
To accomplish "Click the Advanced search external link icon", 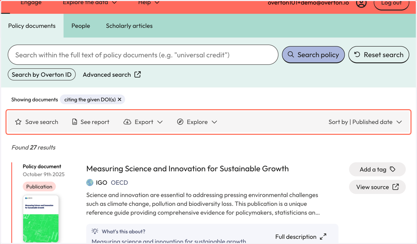I will click(138, 74).
